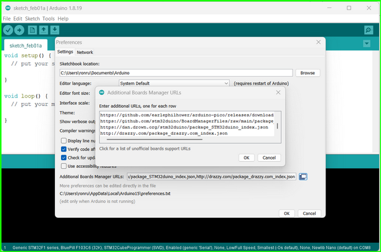Open the Sketch menu
The width and height of the screenshot is (381, 252).
(x=32, y=19)
